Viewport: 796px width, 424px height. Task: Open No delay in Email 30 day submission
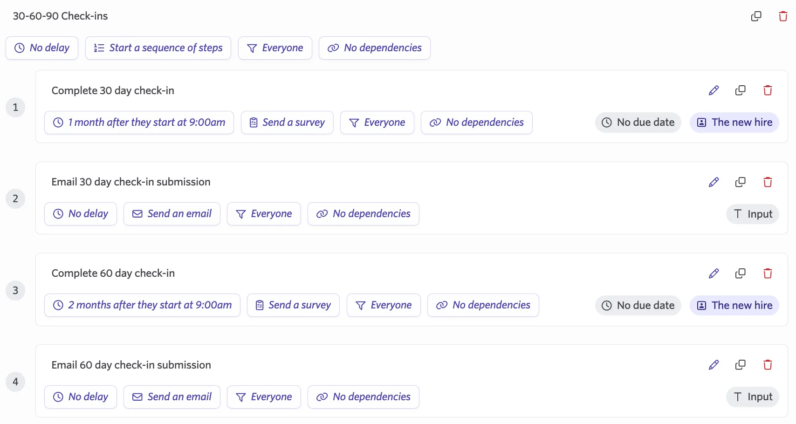pos(81,214)
